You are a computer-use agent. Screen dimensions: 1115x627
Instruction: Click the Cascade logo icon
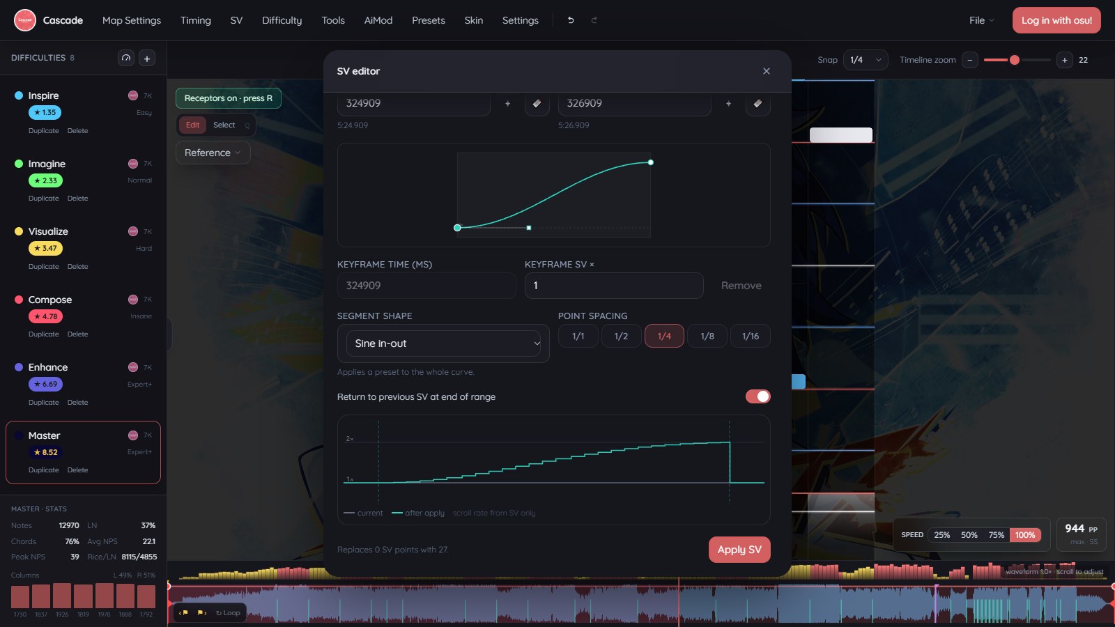[x=25, y=20]
